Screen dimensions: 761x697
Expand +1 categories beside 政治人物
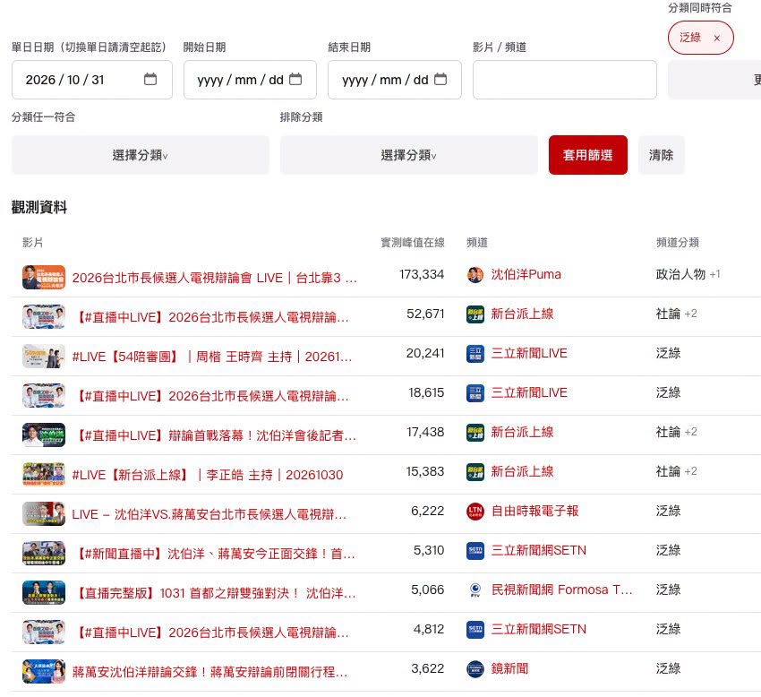coord(715,274)
